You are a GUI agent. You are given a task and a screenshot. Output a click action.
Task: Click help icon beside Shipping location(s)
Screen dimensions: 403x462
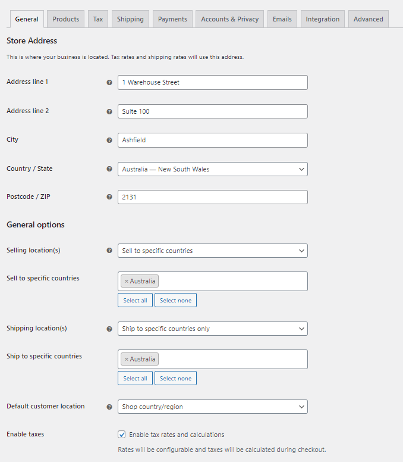click(109, 329)
